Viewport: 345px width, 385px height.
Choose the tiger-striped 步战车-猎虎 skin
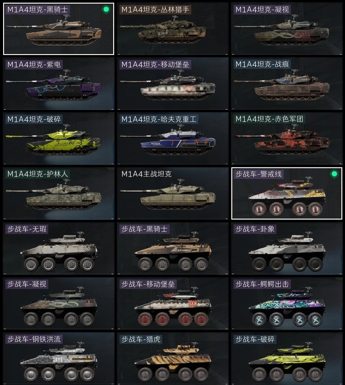pyautogui.click(x=173, y=359)
